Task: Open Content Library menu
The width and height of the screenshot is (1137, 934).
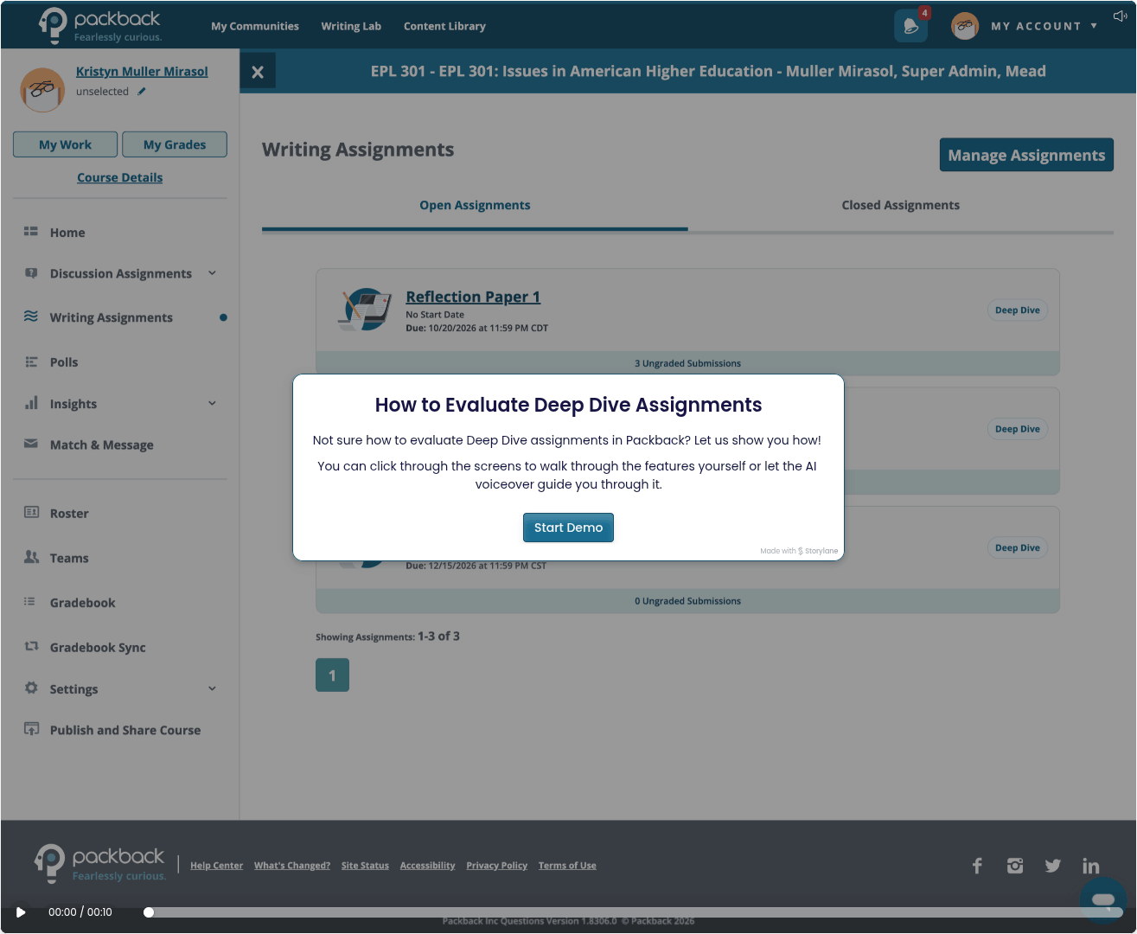Action: tap(444, 26)
